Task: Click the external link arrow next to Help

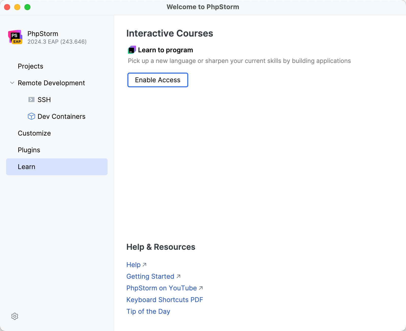Action: pos(144,264)
